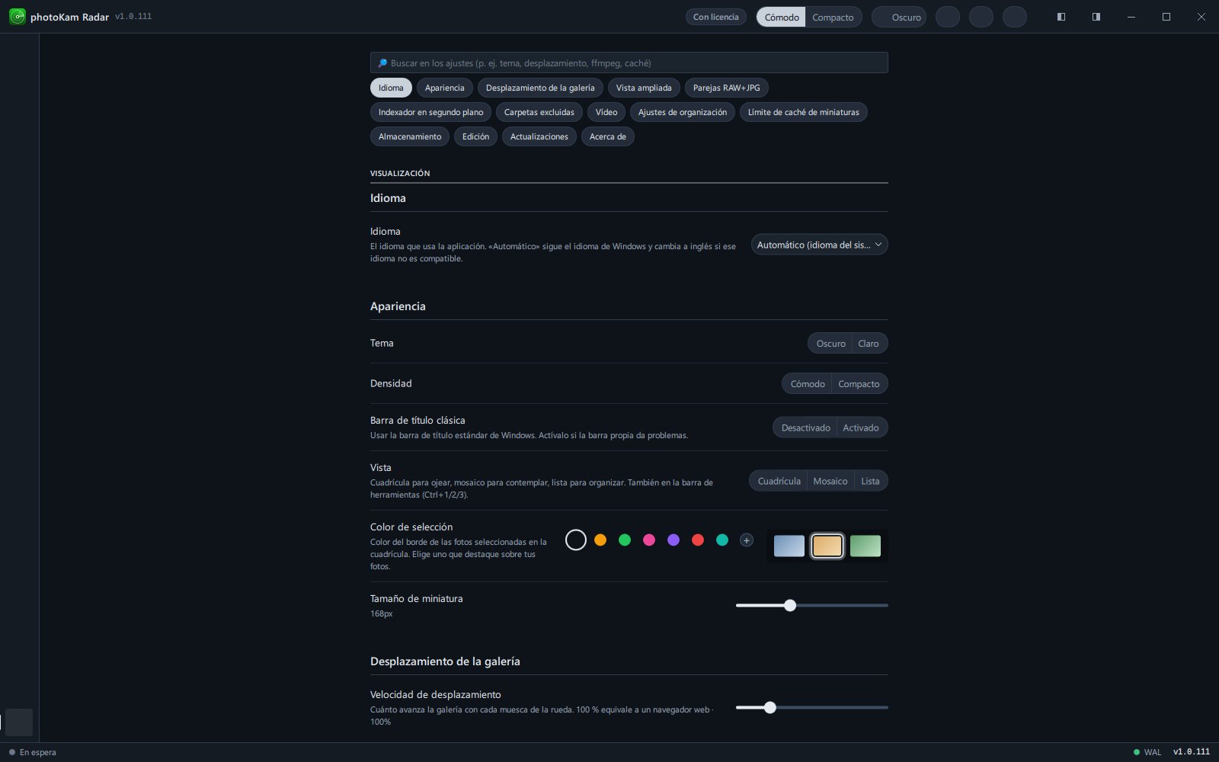The width and height of the screenshot is (1219, 762).
Task: Toggle the left sidebar panel icon
Action: [1061, 17]
